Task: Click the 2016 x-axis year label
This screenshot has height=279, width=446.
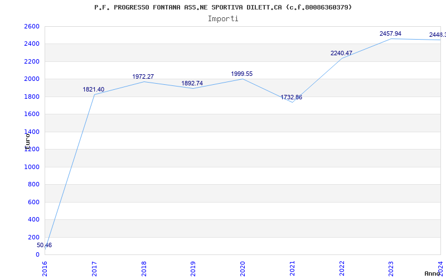Action: pos(45,269)
